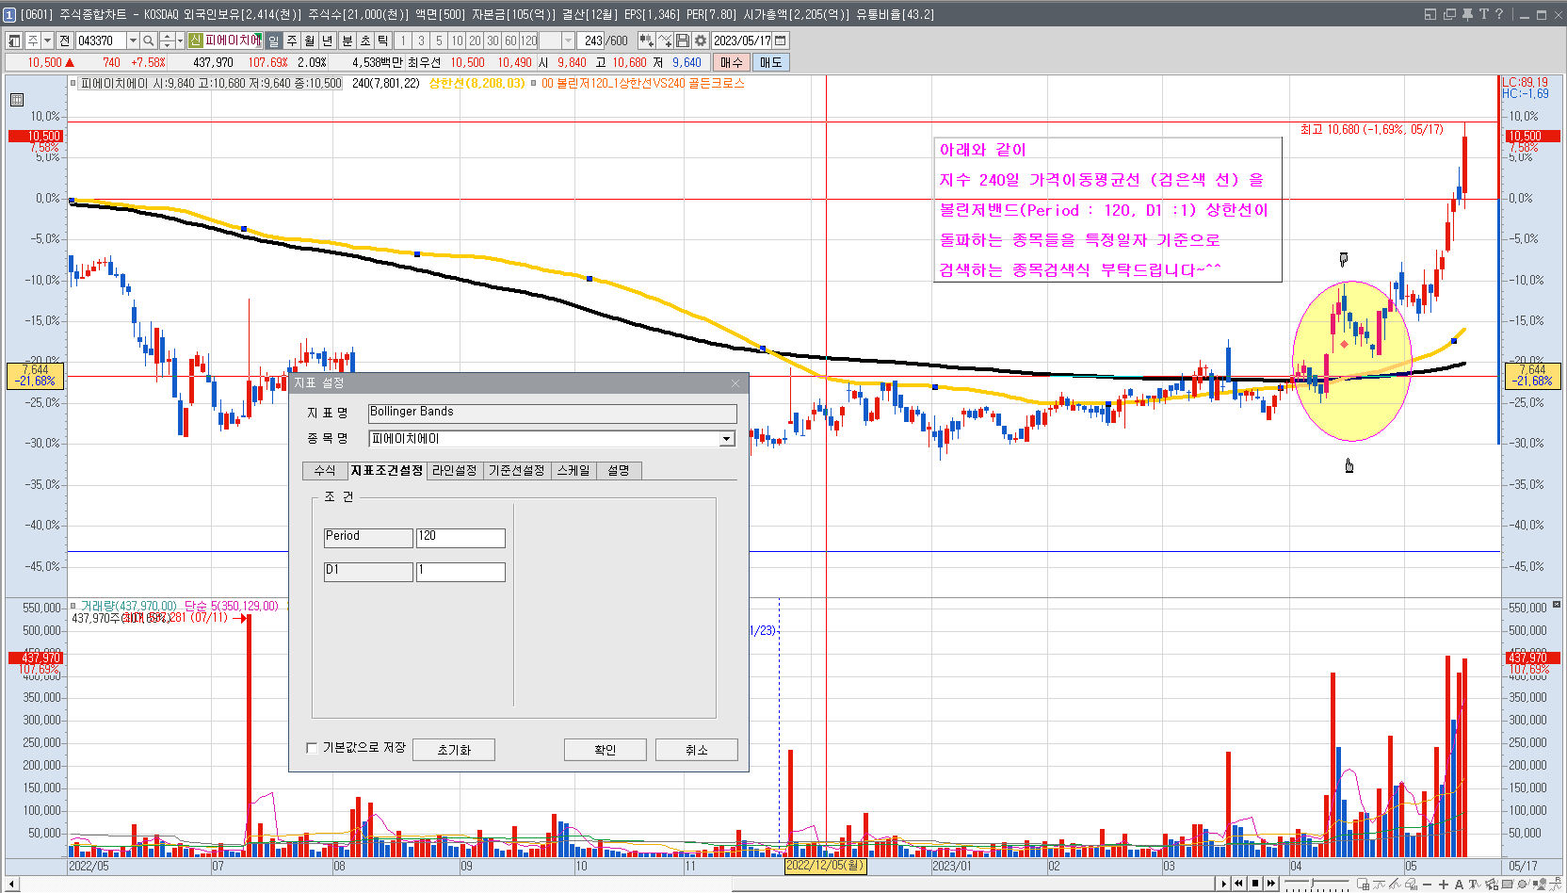Viewport: 1567px width, 893px height.
Task: Click the grid table icon left of chart
Action: 17,100
